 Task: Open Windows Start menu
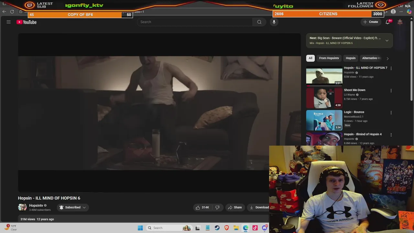140,228
